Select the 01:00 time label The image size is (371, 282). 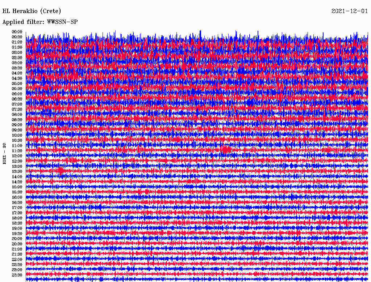point(17,42)
